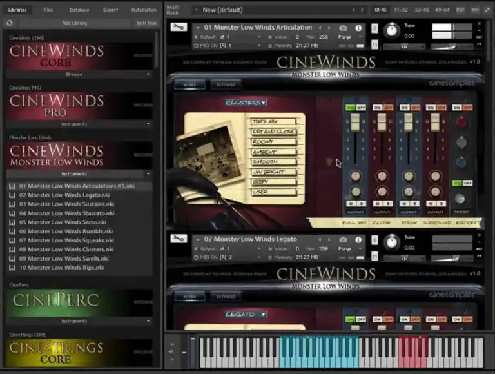Click the Surround channel volume fader

pos(435,123)
